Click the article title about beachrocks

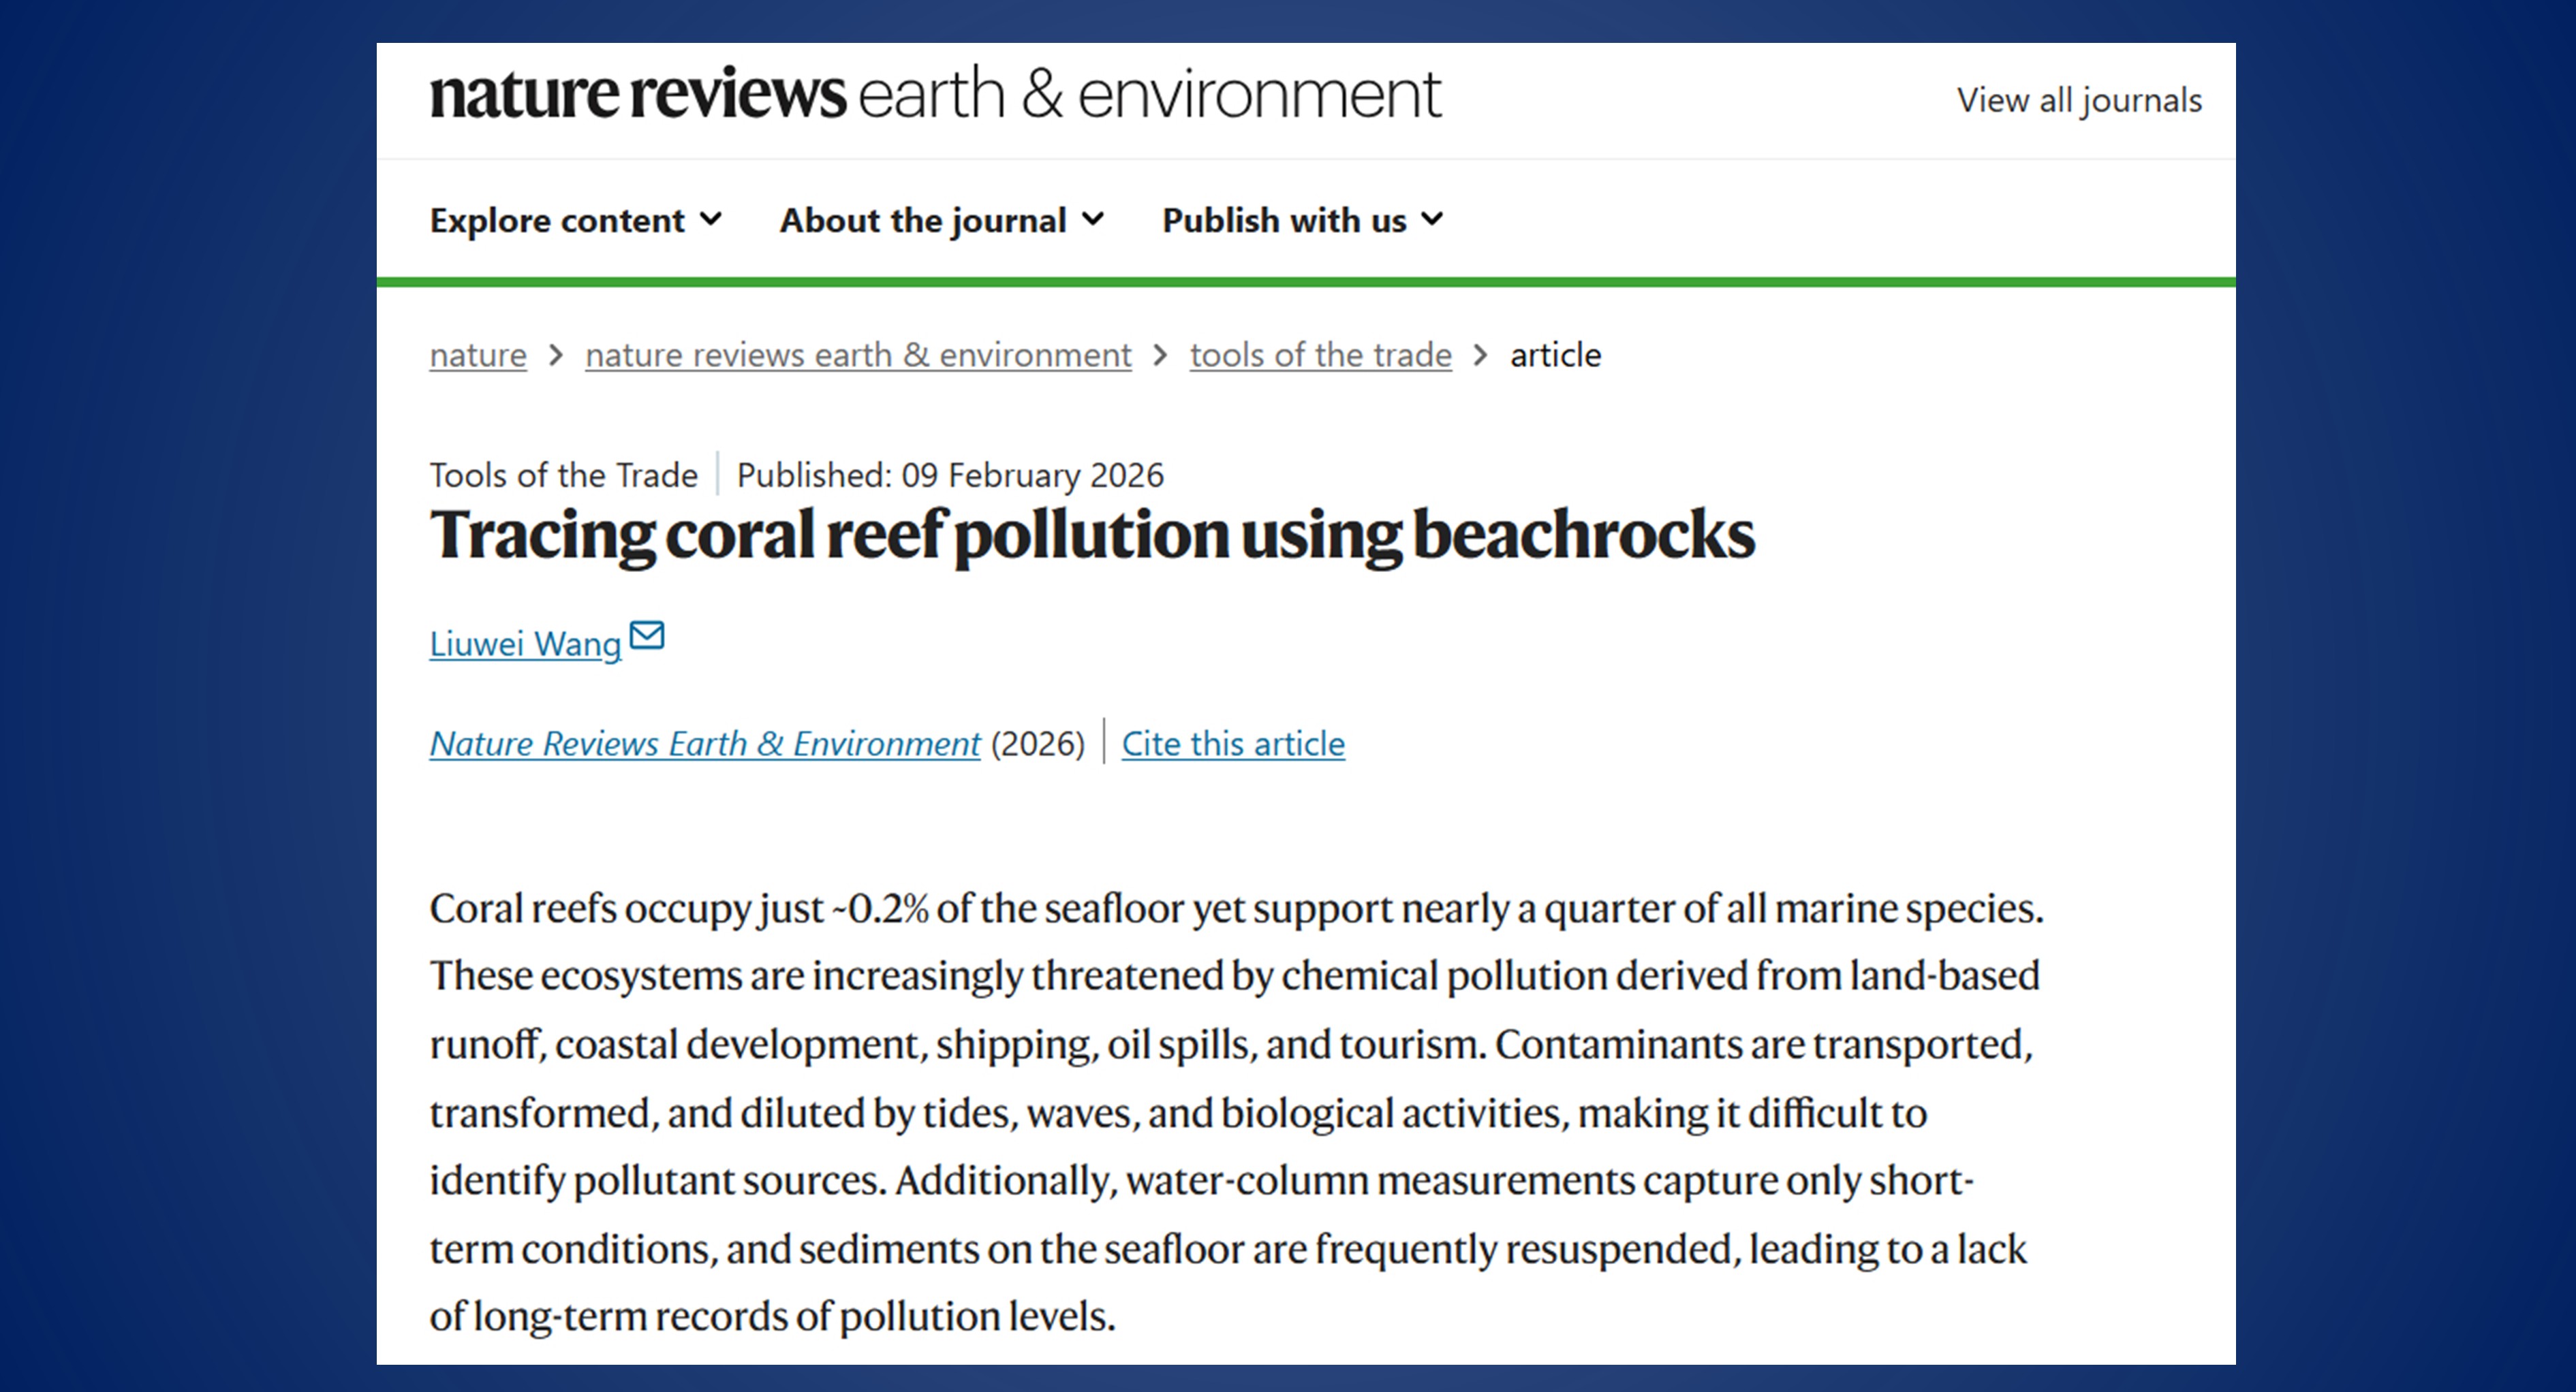[1092, 535]
